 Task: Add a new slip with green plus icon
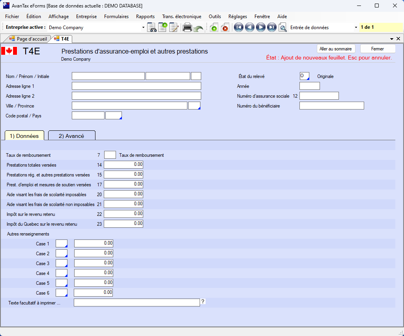coord(214,28)
